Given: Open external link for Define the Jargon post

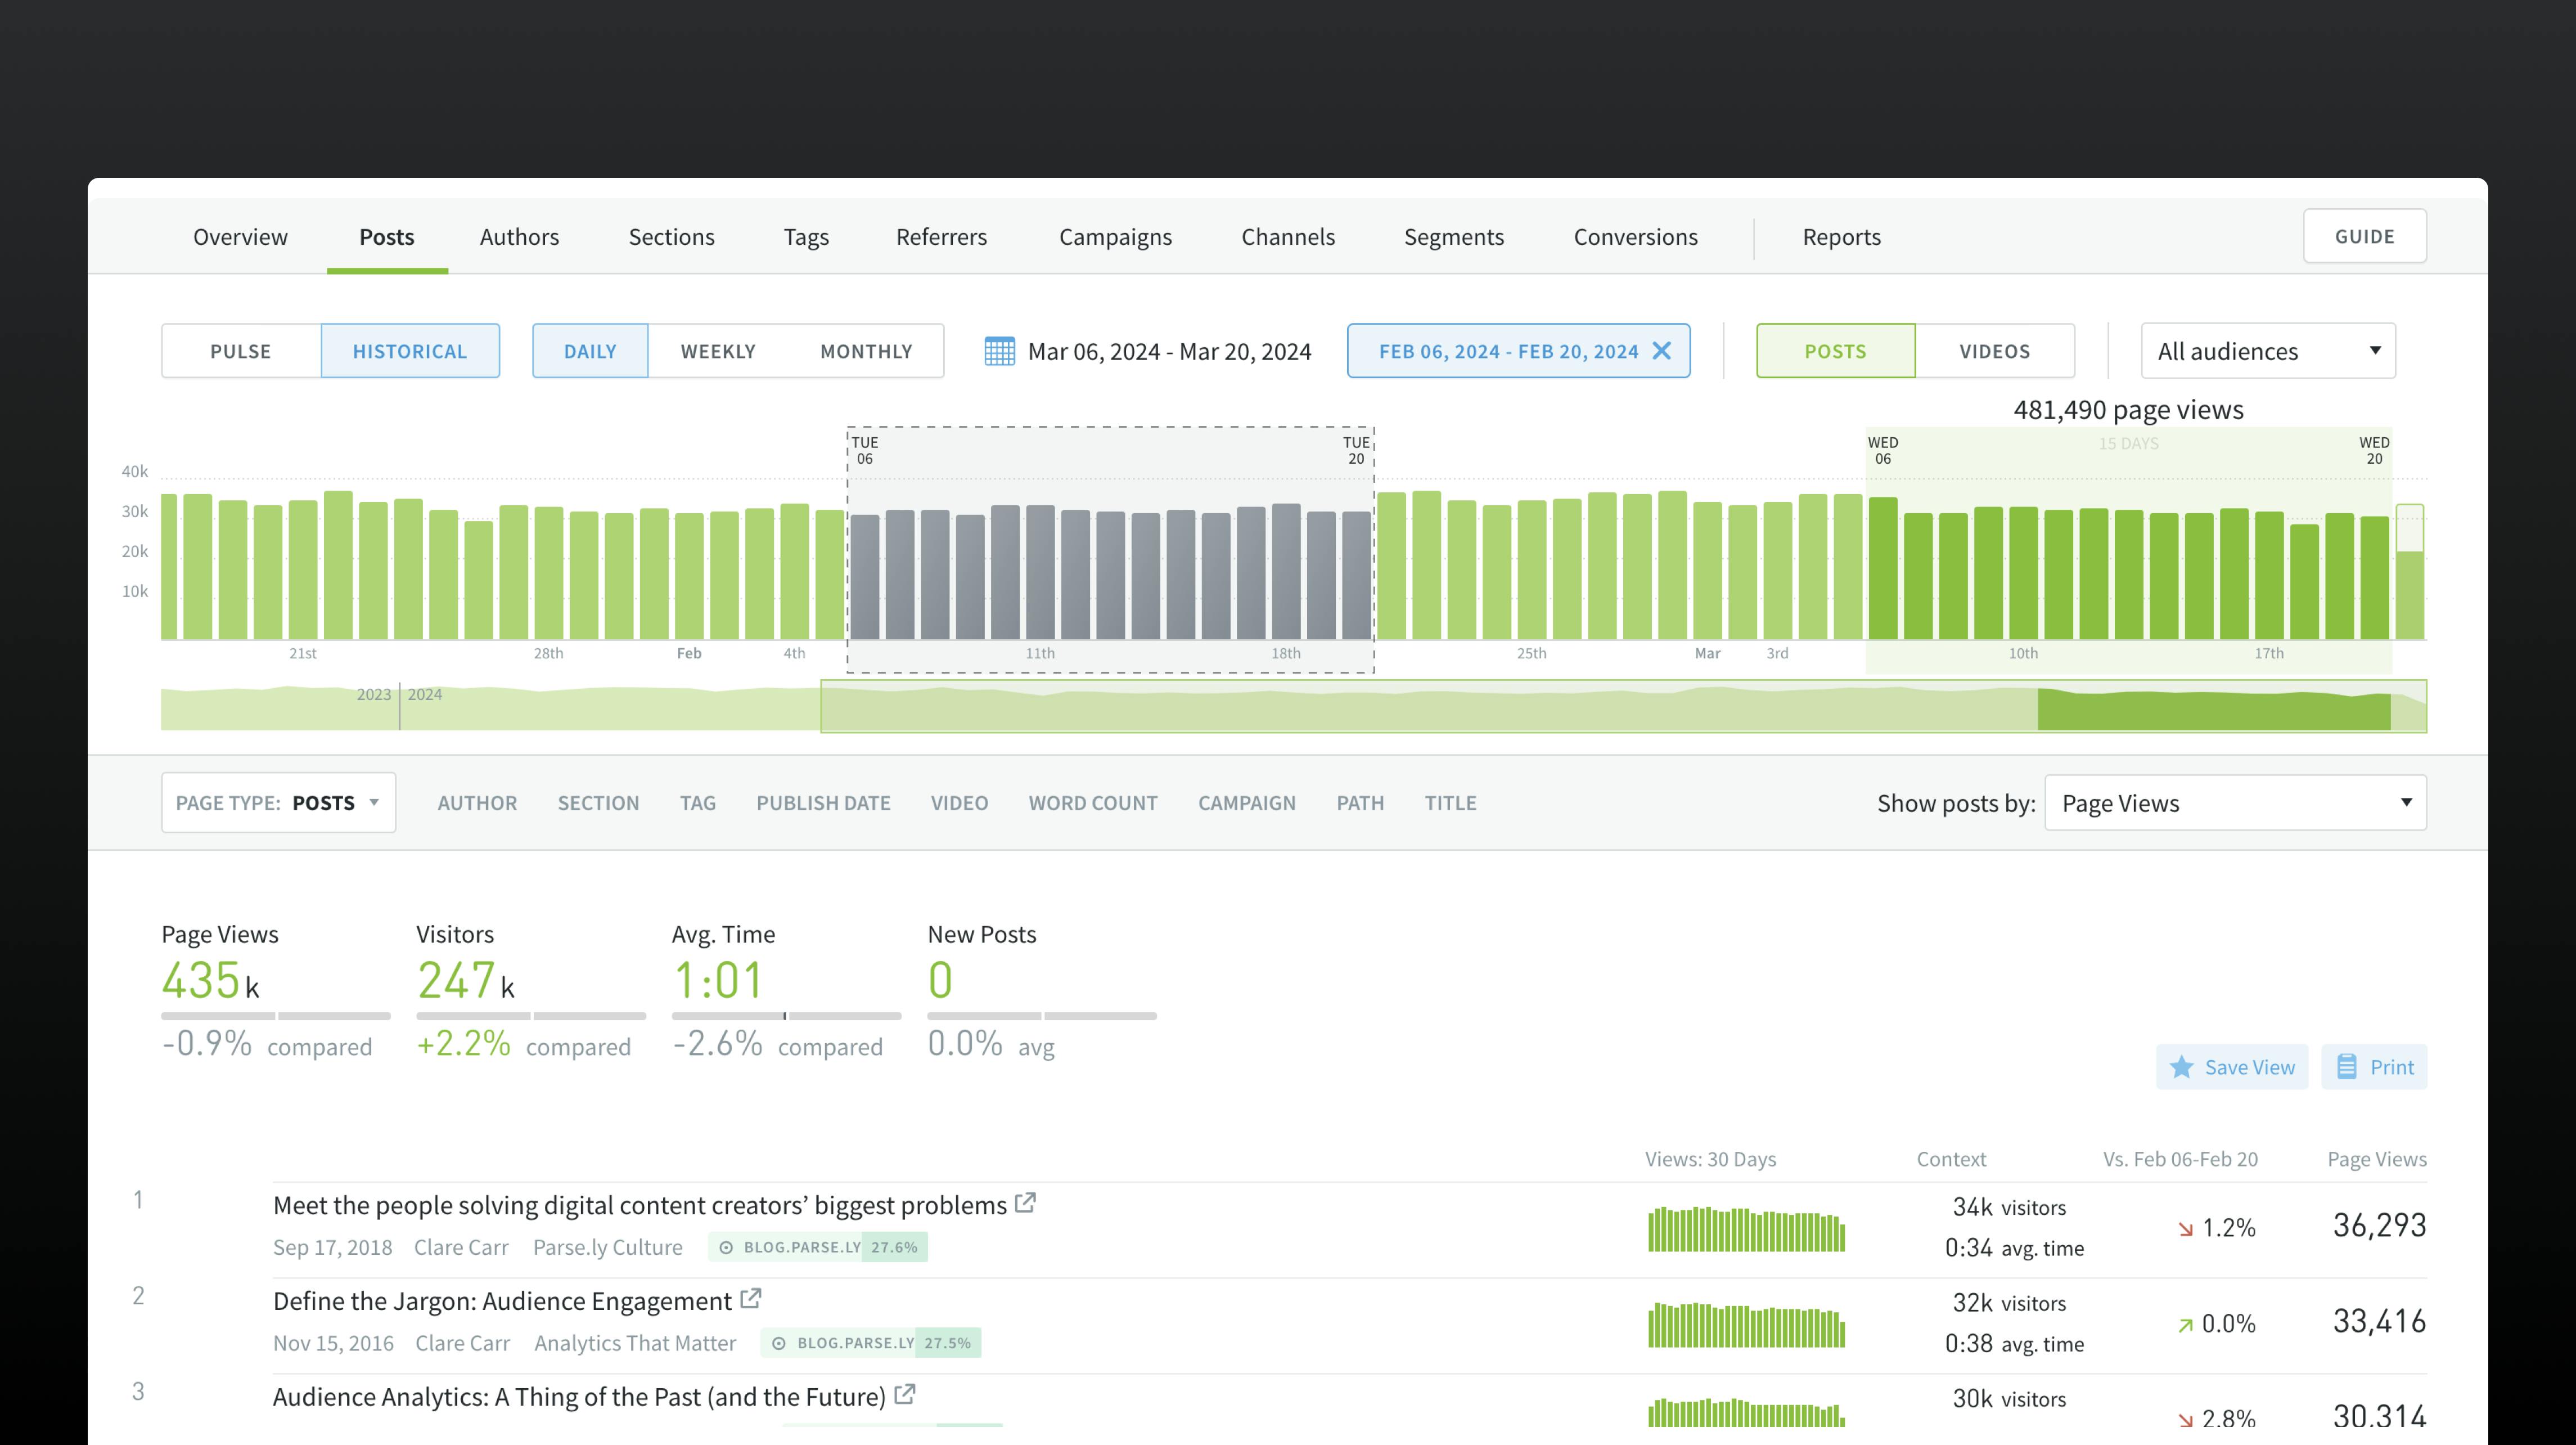Looking at the screenshot, I should point(750,1299).
